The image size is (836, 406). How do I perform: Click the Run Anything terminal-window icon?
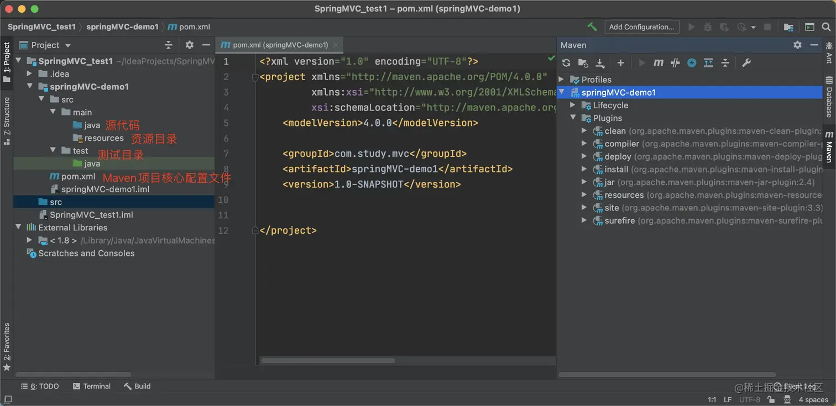[809, 27]
